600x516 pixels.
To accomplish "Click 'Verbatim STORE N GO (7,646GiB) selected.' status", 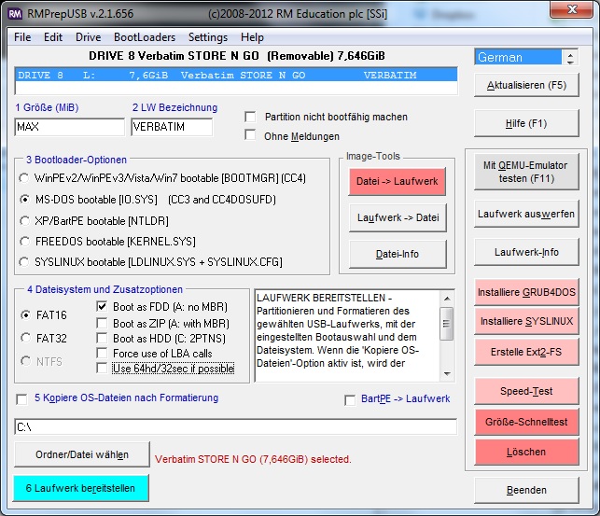I will 253,459.
